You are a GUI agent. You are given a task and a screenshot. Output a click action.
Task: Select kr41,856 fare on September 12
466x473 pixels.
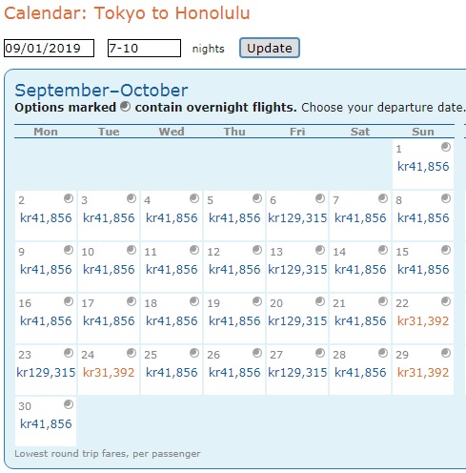[x=234, y=270]
